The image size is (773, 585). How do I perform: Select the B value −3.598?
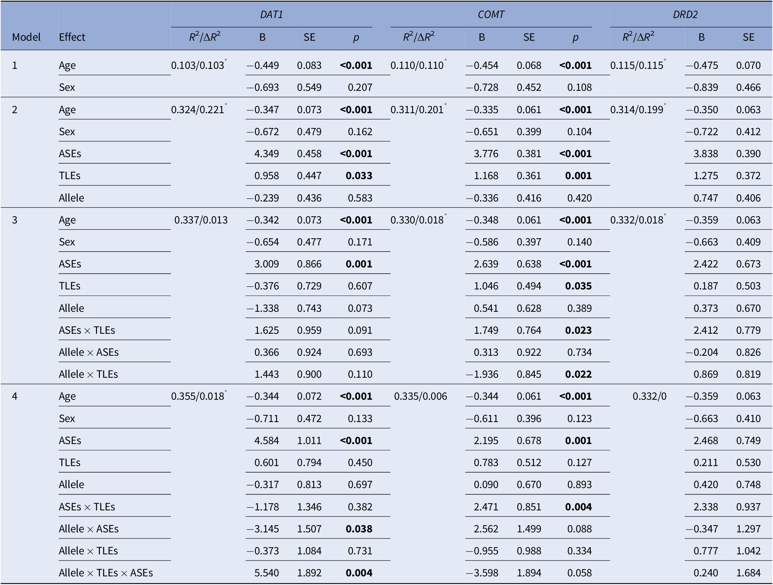pos(482,573)
